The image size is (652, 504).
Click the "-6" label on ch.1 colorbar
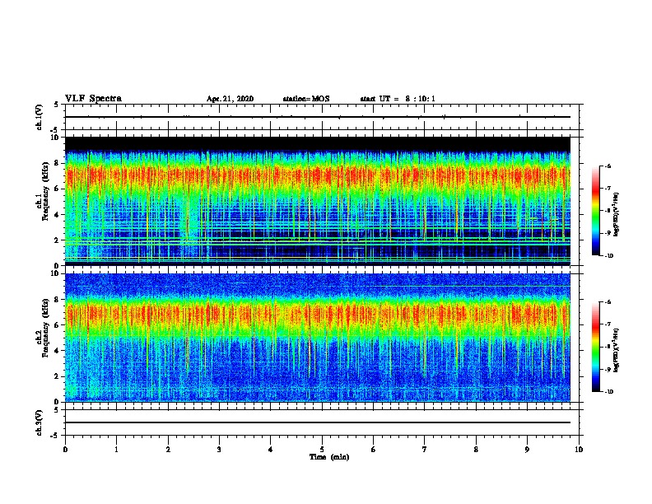608,166
